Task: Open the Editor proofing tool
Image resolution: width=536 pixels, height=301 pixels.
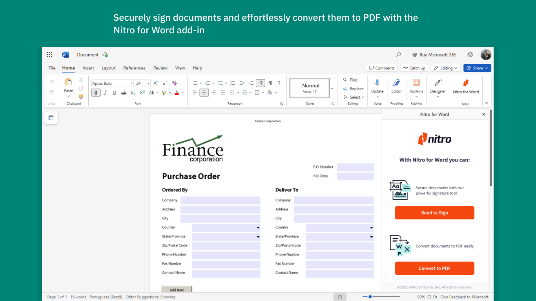Action: [396, 86]
